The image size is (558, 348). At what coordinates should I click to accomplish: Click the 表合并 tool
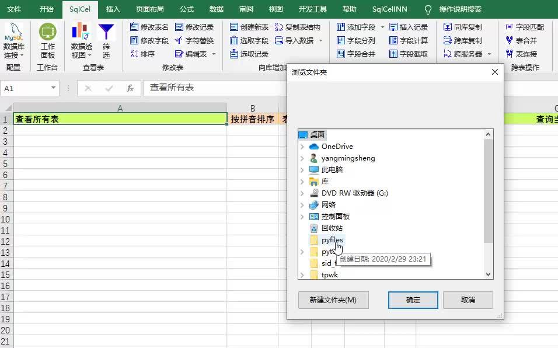521,40
